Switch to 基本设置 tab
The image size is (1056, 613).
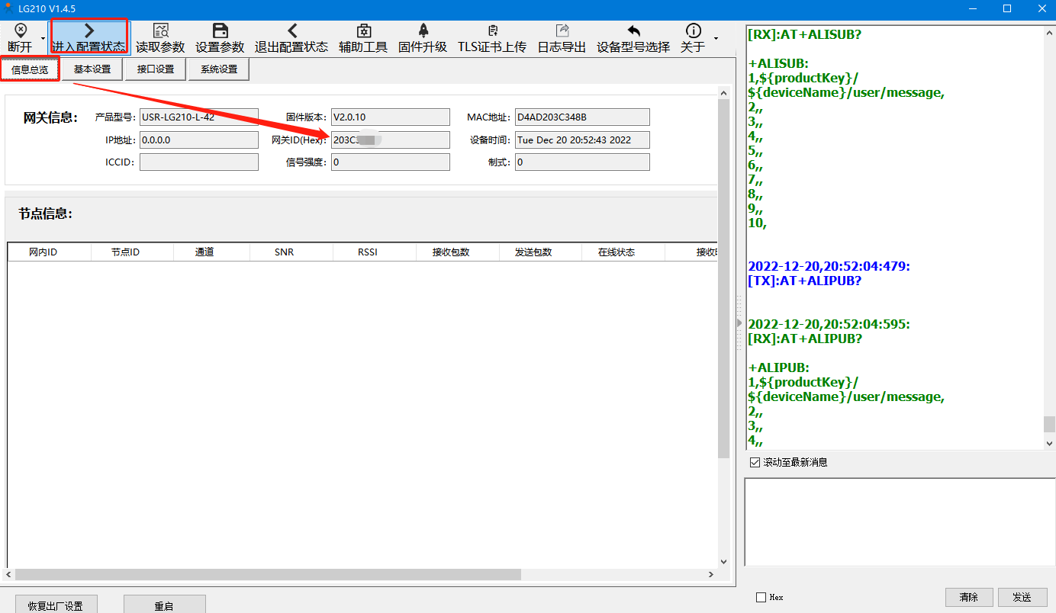pos(92,69)
